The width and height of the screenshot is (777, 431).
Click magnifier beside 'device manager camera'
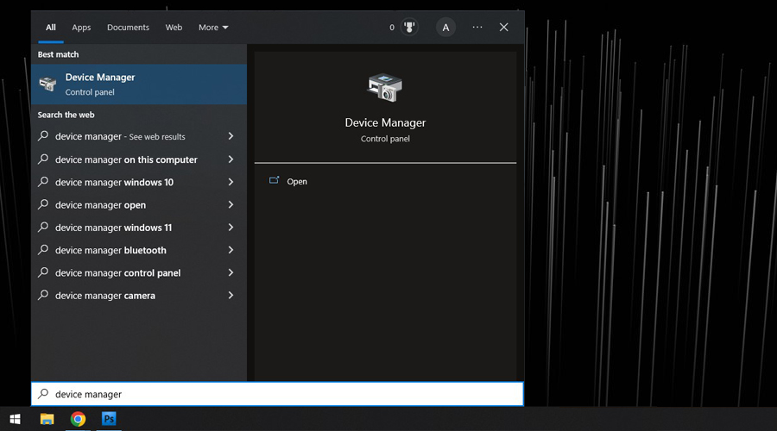click(x=44, y=295)
